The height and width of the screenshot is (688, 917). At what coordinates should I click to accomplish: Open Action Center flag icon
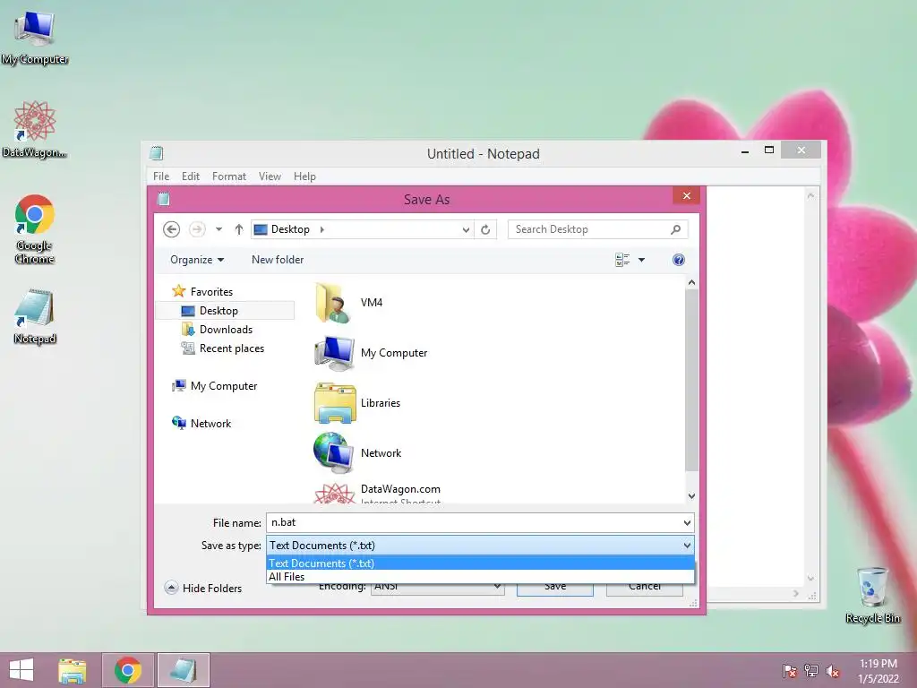[x=790, y=671]
